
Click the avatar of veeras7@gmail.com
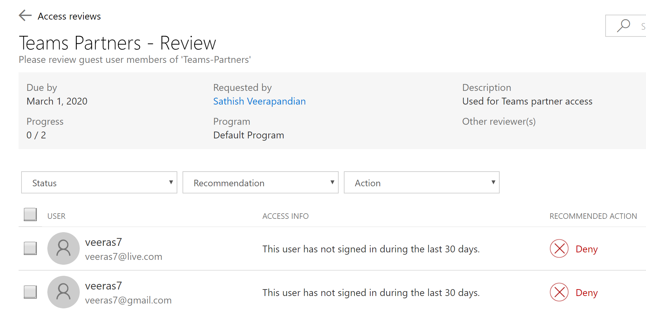[x=64, y=292]
